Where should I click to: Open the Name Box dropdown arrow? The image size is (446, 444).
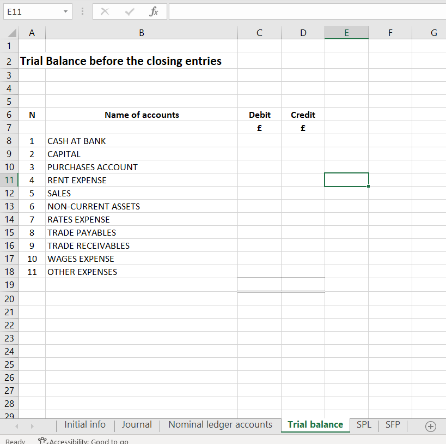(65, 12)
